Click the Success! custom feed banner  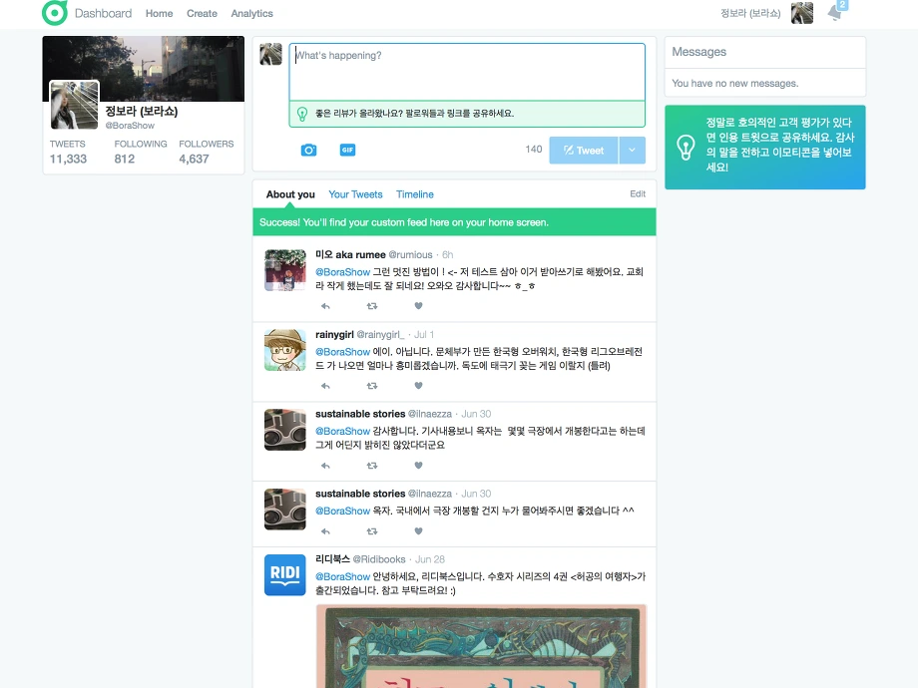point(454,222)
